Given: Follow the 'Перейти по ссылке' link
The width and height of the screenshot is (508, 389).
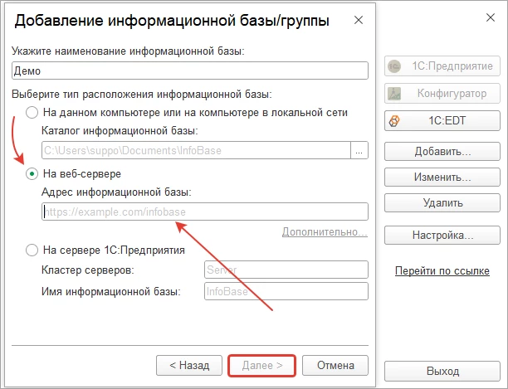Looking at the screenshot, I should (442, 270).
